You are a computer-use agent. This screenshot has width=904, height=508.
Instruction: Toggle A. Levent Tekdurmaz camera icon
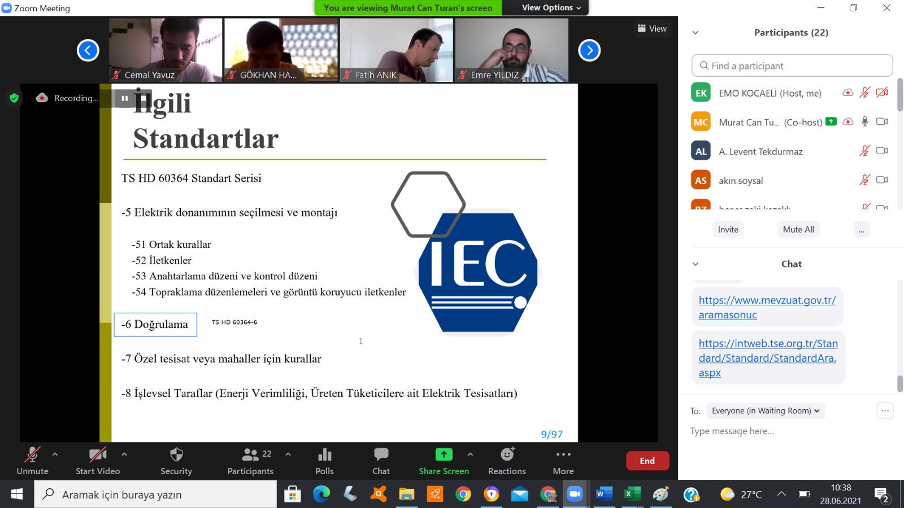point(882,151)
